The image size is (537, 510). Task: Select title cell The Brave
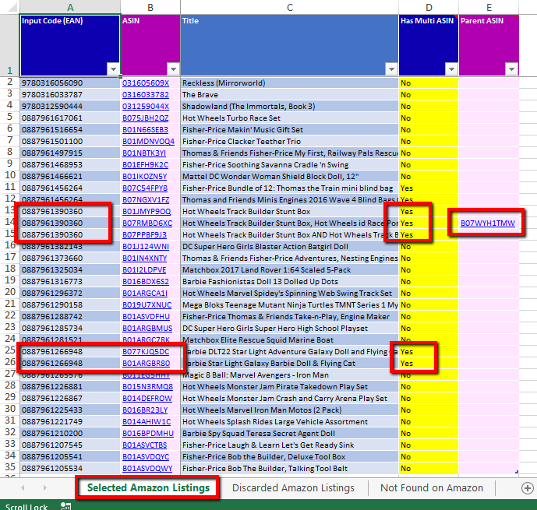pyautogui.click(x=289, y=95)
